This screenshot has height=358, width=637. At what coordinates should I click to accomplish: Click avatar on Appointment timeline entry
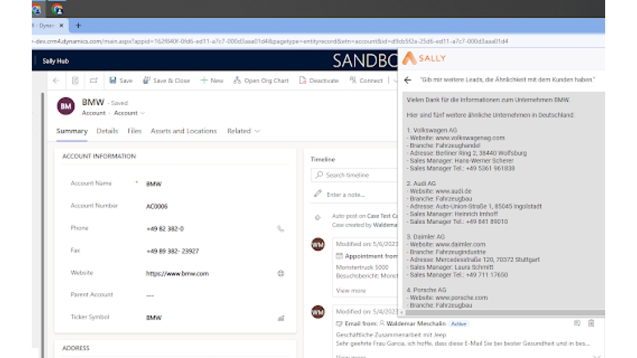318,244
